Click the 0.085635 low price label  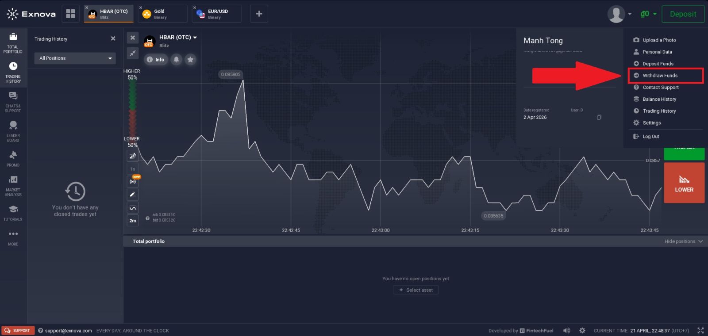[x=493, y=216]
